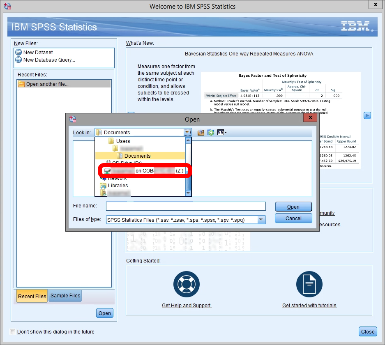
Task: Switch to the Sample Files tab
Action: (x=65, y=296)
